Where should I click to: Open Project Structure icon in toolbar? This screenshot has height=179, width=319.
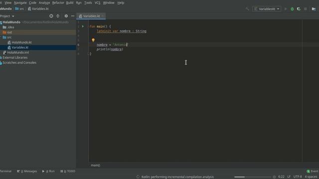point(314,9)
